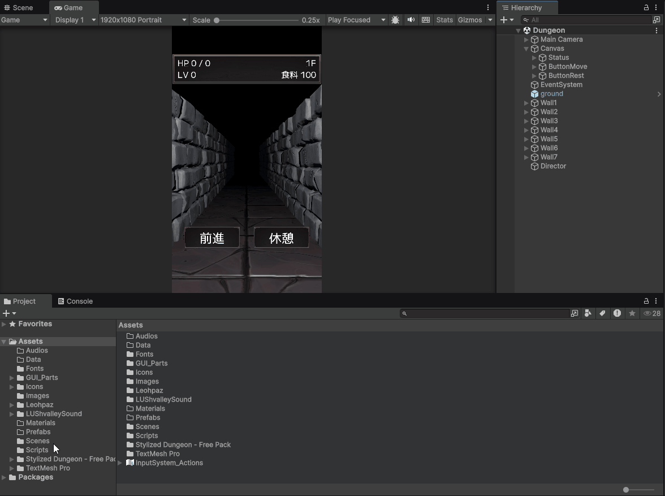Click the Search by Type icon
665x496 pixels.
pos(588,313)
